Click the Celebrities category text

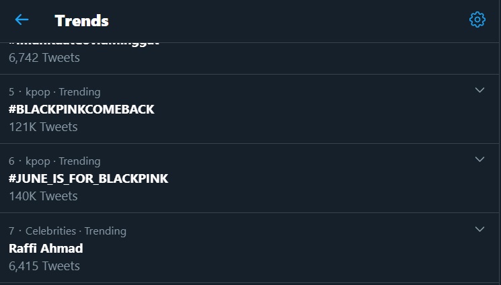tap(51, 231)
